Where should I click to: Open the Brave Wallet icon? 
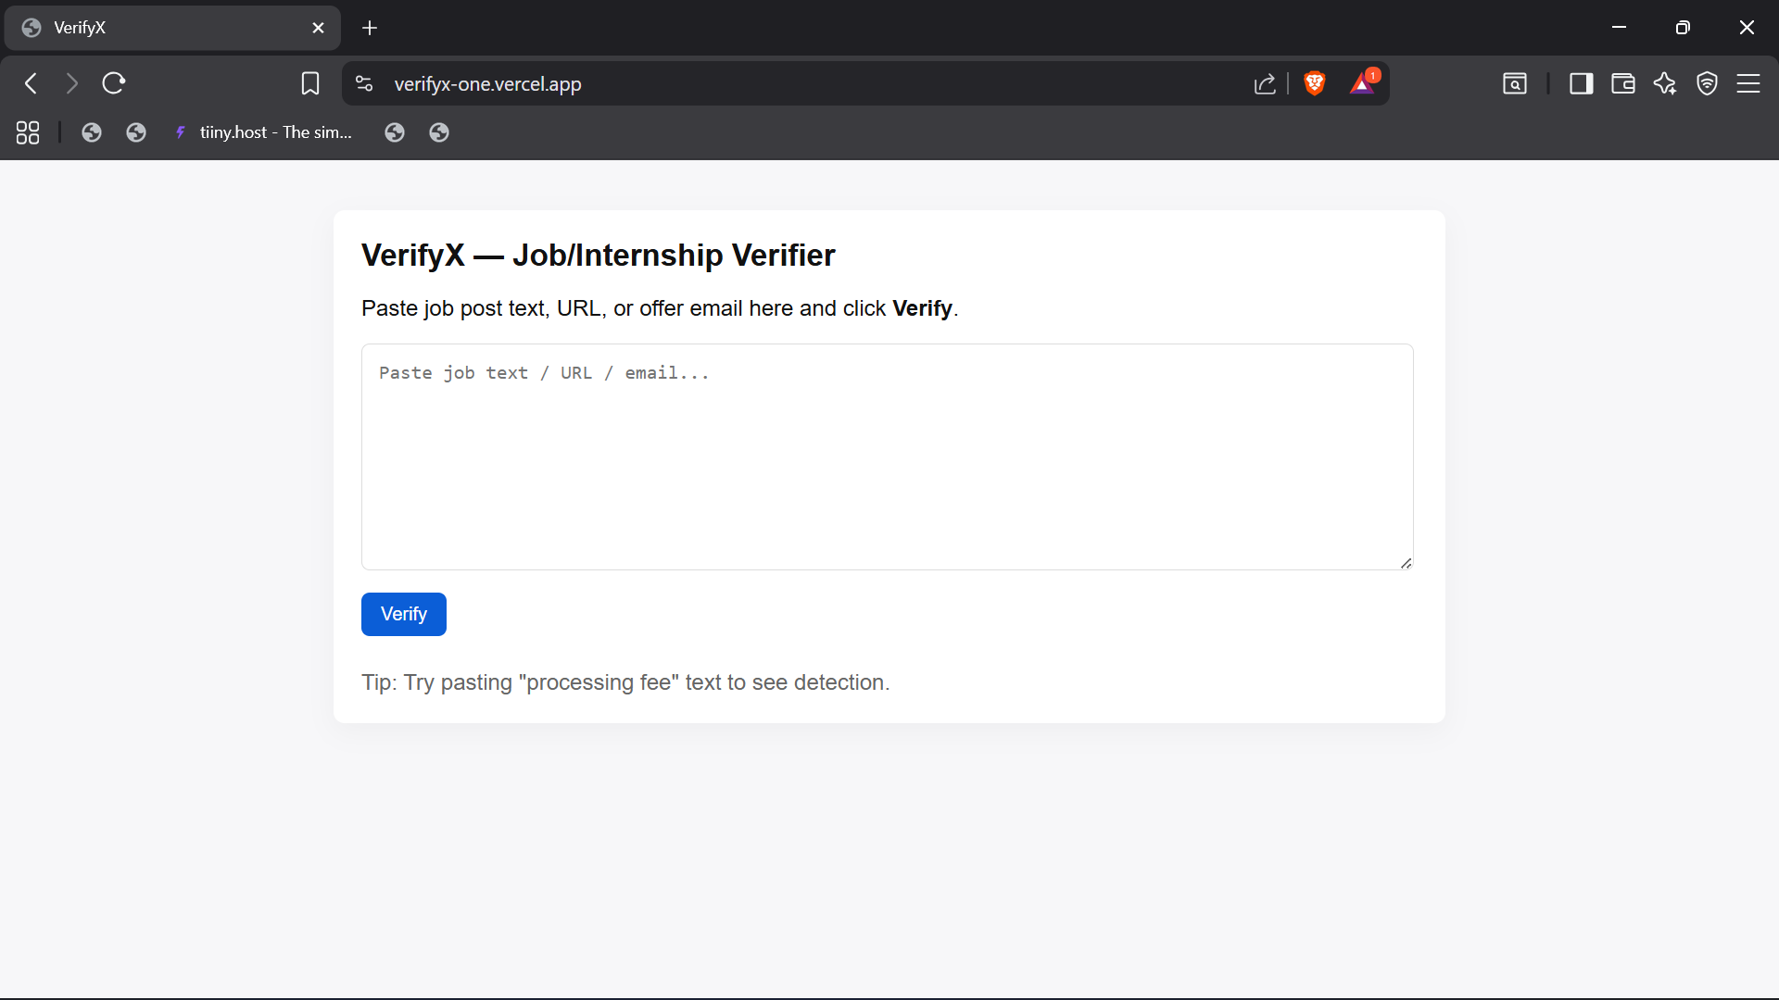coord(1622,83)
